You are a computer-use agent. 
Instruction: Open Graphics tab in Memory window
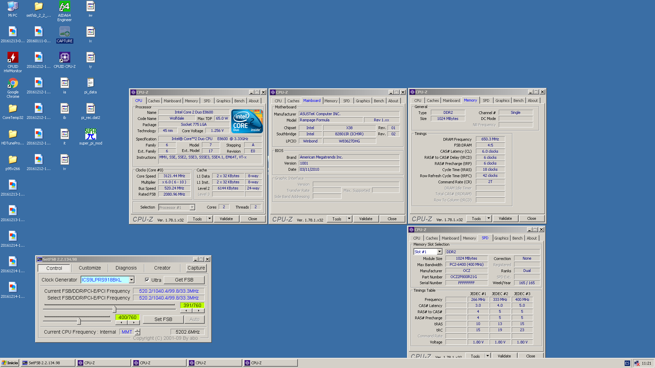pyautogui.click(x=502, y=101)
